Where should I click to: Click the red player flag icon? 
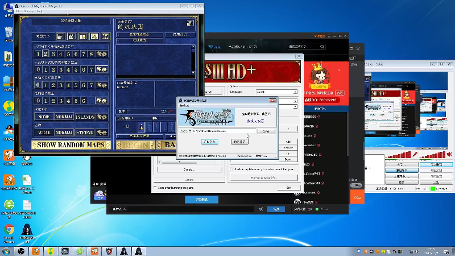coord(171,111)
